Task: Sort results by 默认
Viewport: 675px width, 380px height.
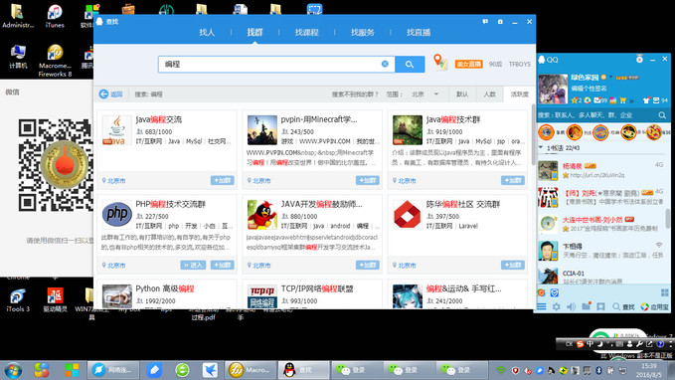Action: [x=462, y=94]
